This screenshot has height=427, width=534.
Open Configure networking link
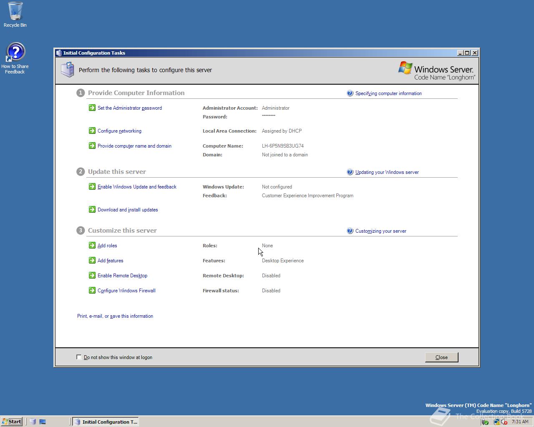[119, 131]
